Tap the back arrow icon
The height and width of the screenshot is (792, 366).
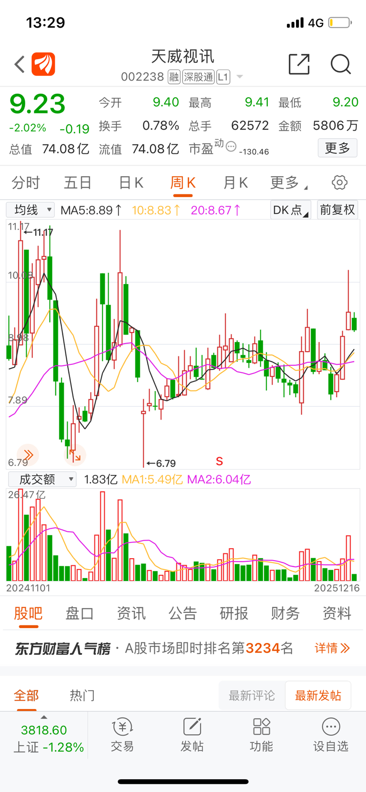20,64
